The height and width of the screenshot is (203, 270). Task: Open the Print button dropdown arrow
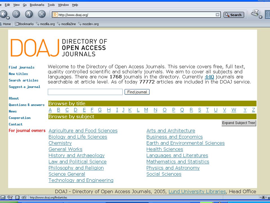click(260, 17)
